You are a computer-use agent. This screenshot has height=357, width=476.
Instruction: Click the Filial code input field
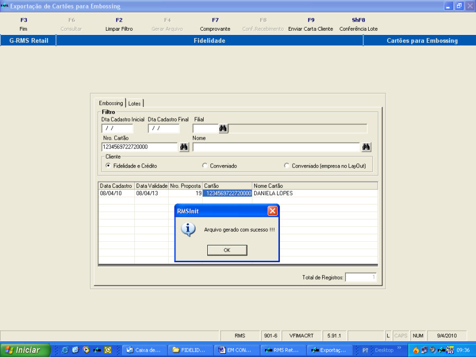(206, 129)
